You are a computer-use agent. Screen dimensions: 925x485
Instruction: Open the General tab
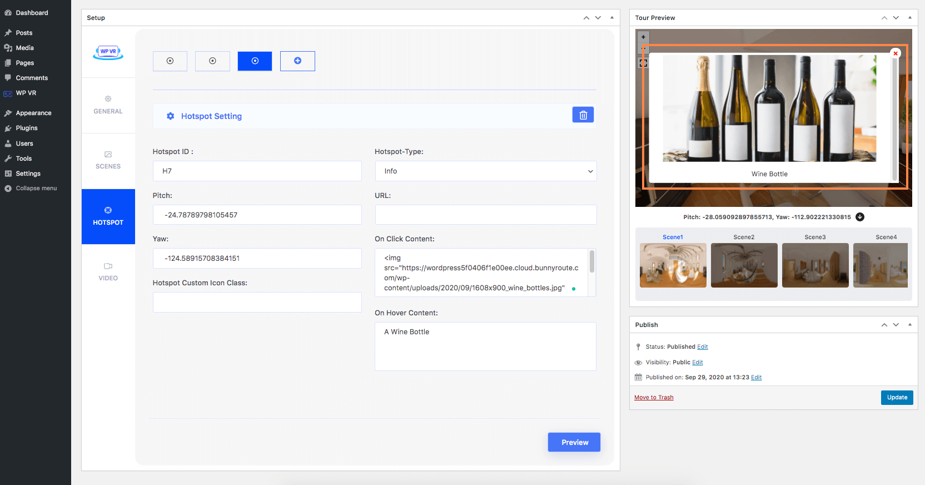pos(108,105)
